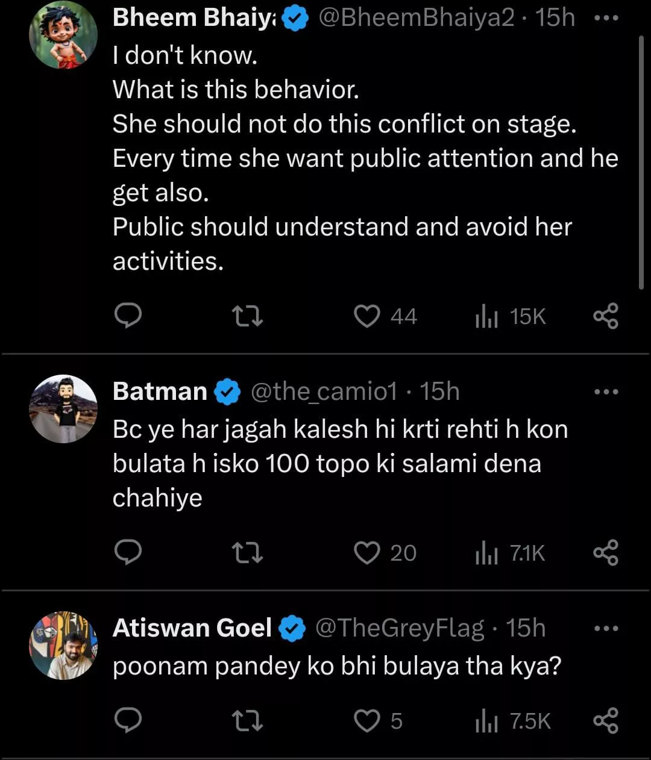Open more options on Atiswan Goel's tweet
The height and width of the screenshot is (760, 651).
pyautogui.click(x=605, y=628)
